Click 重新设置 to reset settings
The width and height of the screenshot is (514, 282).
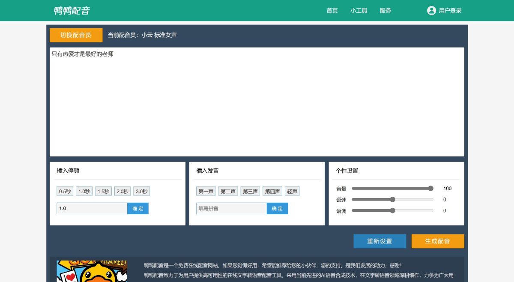(380, 241)
